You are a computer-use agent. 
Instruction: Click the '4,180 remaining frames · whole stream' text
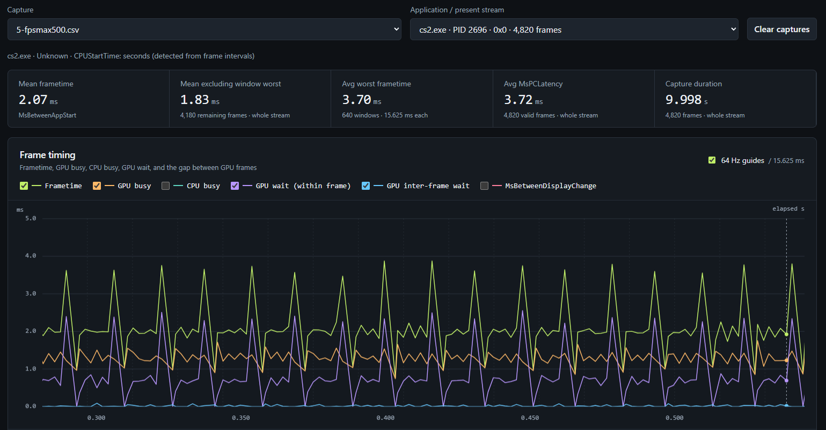click(235, 115)
